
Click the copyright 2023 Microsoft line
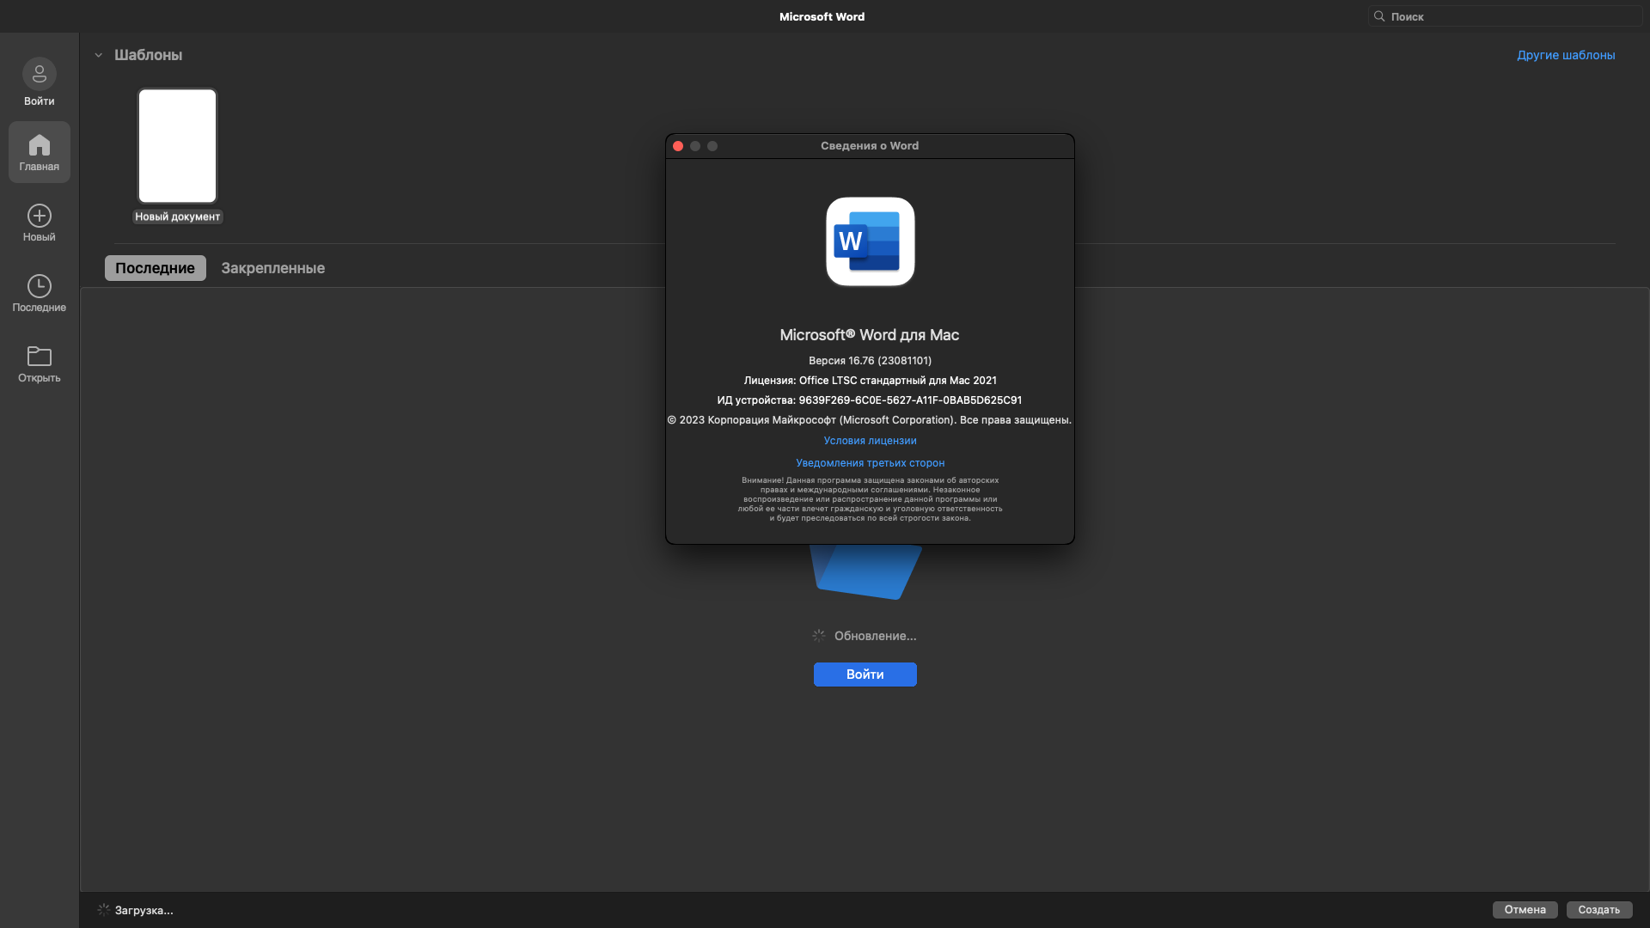pos(870,420)
